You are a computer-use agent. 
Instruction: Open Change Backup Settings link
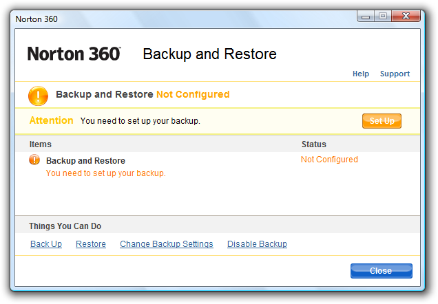[x=167, y=244]
